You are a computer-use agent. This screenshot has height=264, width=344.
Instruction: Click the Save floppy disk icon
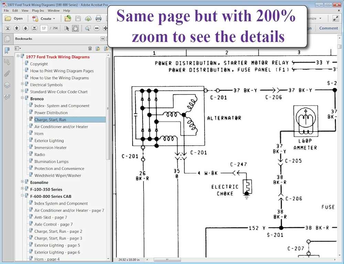(x=78, y=19)
